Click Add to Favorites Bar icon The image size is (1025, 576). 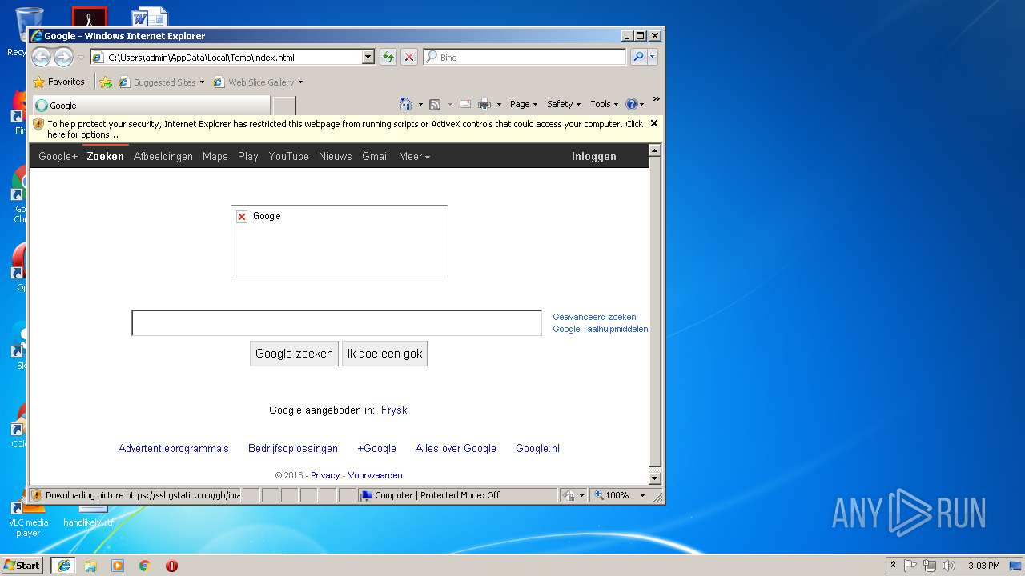coord(106,82)
